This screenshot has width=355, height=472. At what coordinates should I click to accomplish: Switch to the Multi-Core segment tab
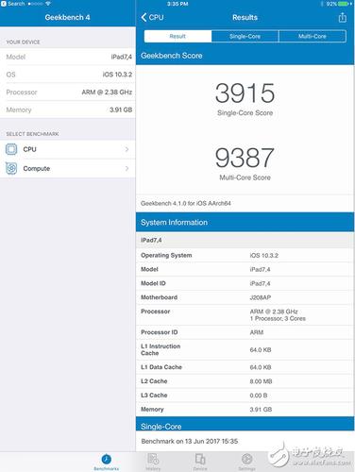click(313, 36)
